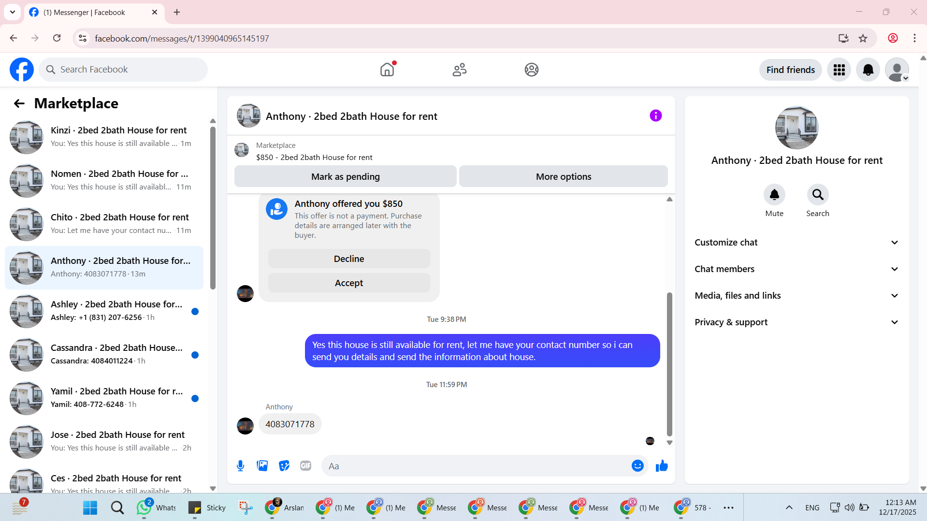Open Chrome profile icon

click(x=893, y=38)
